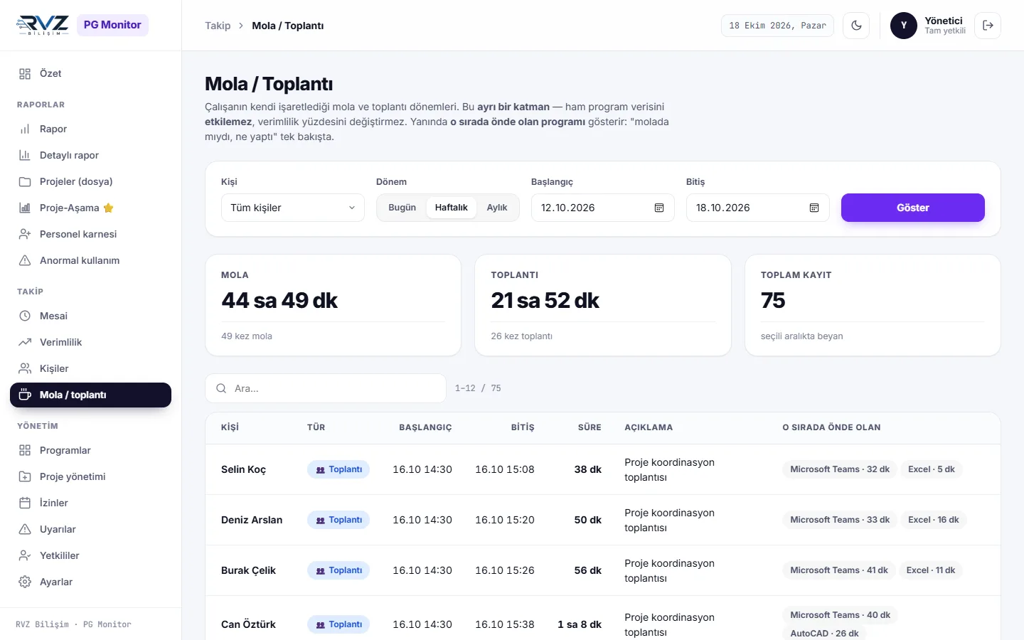Click the Yönetici profile avatar
Screen dimensions: 1024x640
904,26
